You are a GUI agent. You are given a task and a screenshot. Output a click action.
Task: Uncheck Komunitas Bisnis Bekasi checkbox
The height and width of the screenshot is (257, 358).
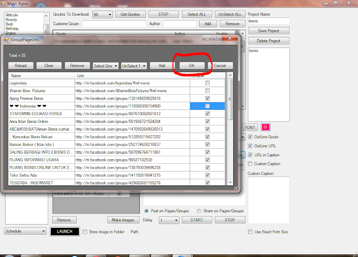pos(208,137)
